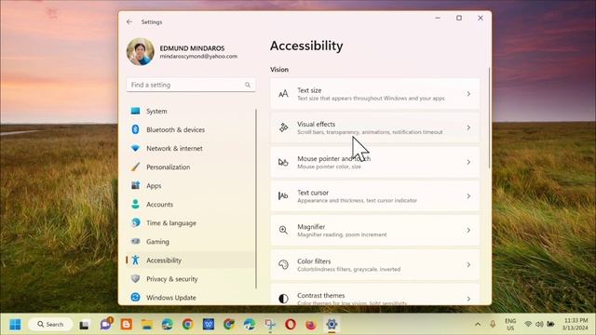Viewport: 596px width, 335px height.
Task: Open the Magnifier setting
Action: click(x=374, y=230)
